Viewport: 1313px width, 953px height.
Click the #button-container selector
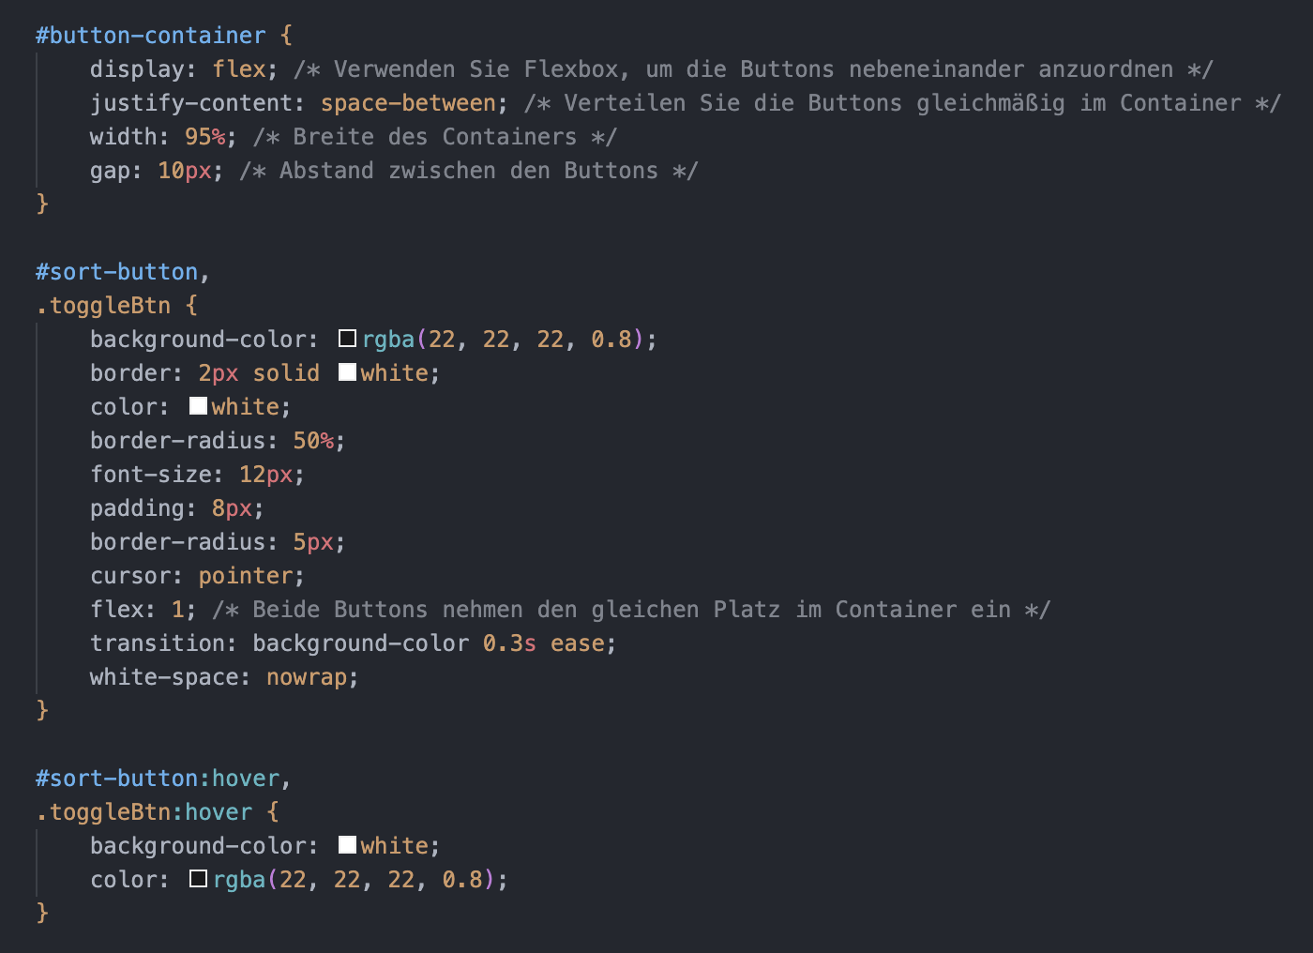click(150, 36)
